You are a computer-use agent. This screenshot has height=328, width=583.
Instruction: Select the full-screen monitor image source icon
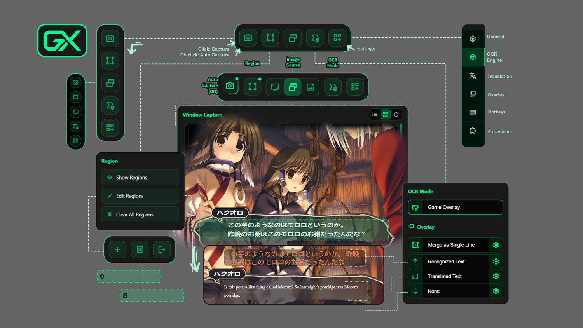275,87
